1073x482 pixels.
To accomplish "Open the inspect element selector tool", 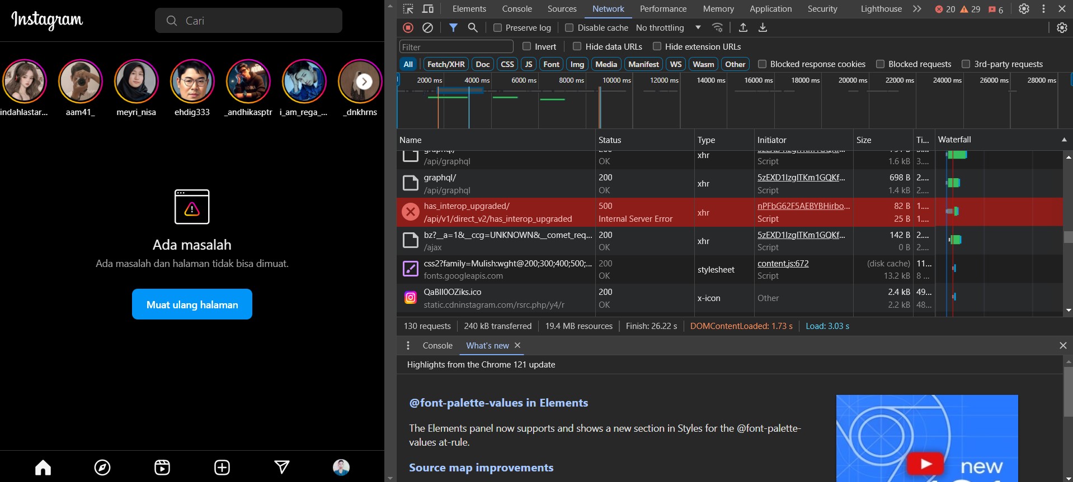I will click(408, 9).
